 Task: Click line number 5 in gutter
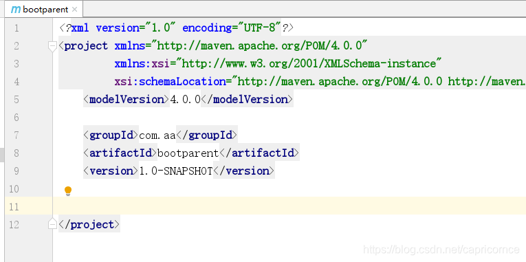point(17,100)
